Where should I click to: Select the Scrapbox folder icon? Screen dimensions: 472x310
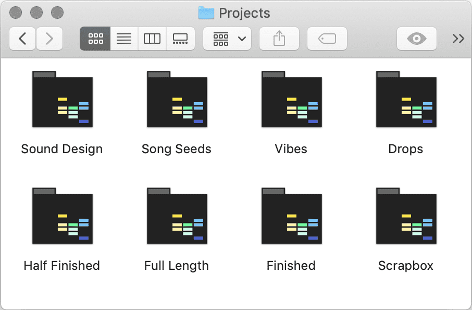click(x=406, y=216)
